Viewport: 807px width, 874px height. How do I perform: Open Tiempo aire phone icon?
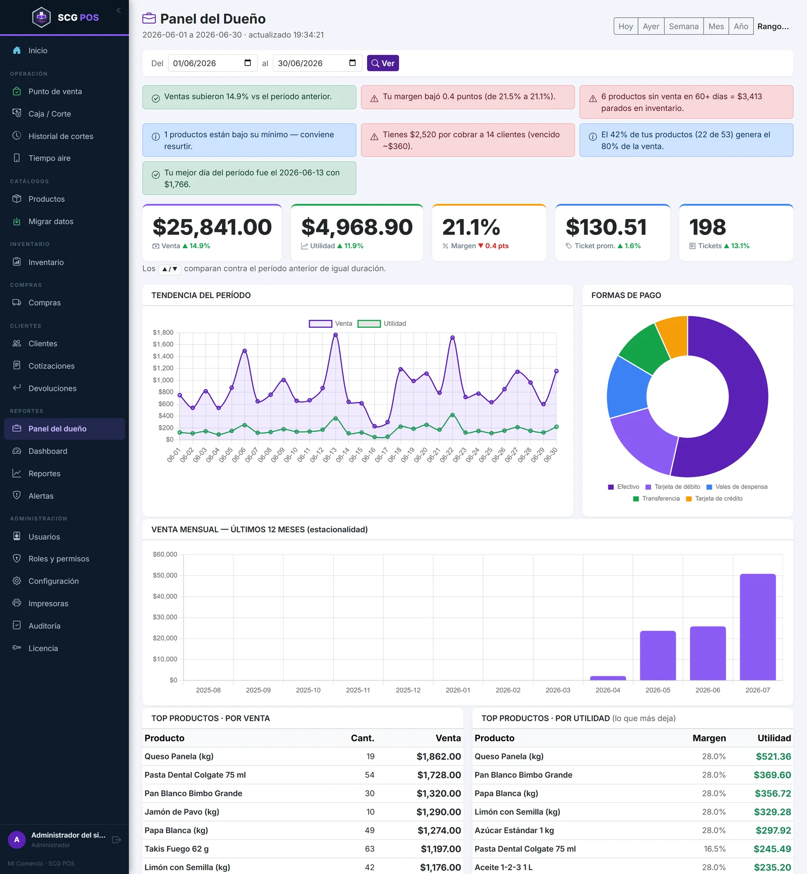[x=17, y=158]
